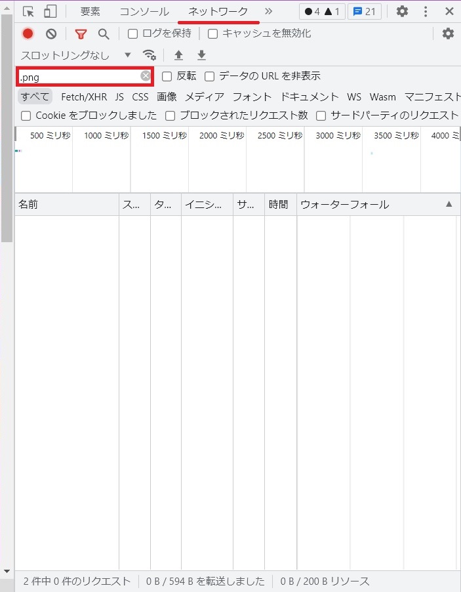Open the DevTools three-dot menu

[x=426, y=11]
